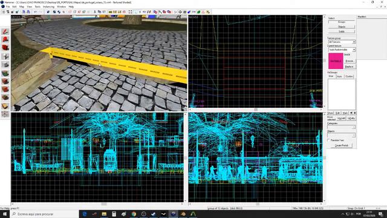Click the Larger grid toolbar icon

pos(17,12)
